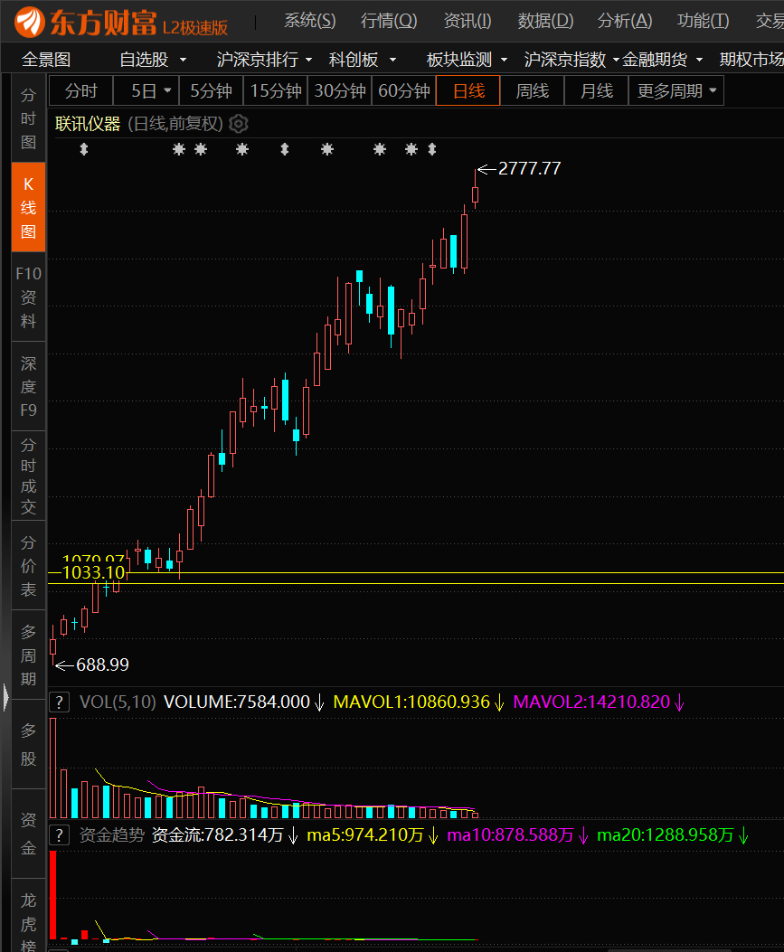Click the 东方财富 logo icon
Viewport: 784px width, 952px height.
tap(29, 22)
